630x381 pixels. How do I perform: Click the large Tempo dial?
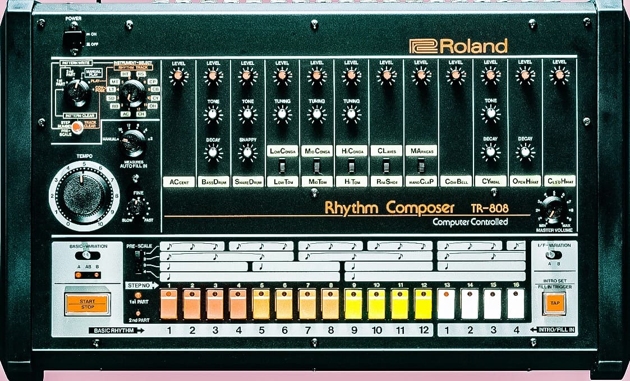(84, 195)
